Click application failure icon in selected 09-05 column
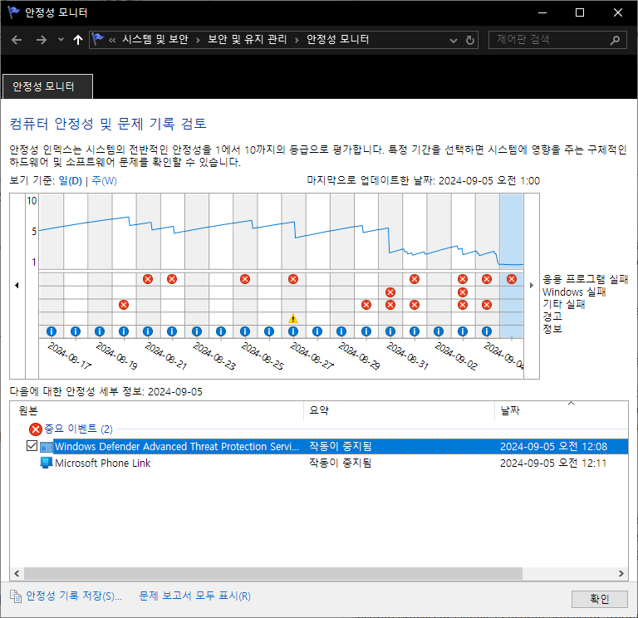638x618 pixels. pyautogui.click(x=512, y=279)
